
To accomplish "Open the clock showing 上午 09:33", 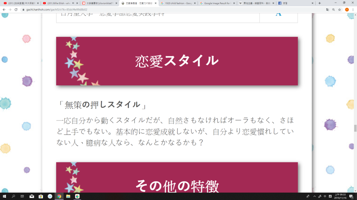I will coord(340,197).
